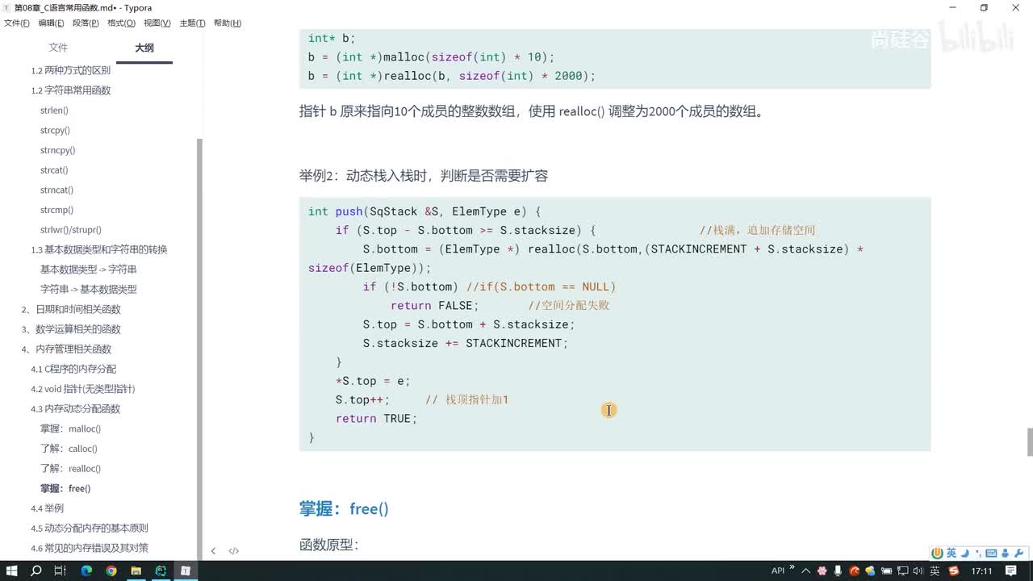Jump to outline item strlwr()/strupr()

(71, 230)
